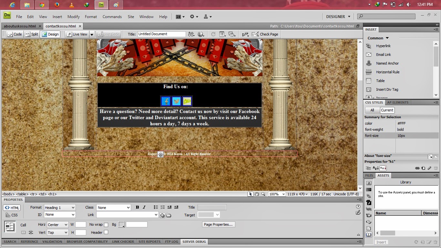Switch to the AP Elements tab

pyautogui.click(x=398, y=102)
